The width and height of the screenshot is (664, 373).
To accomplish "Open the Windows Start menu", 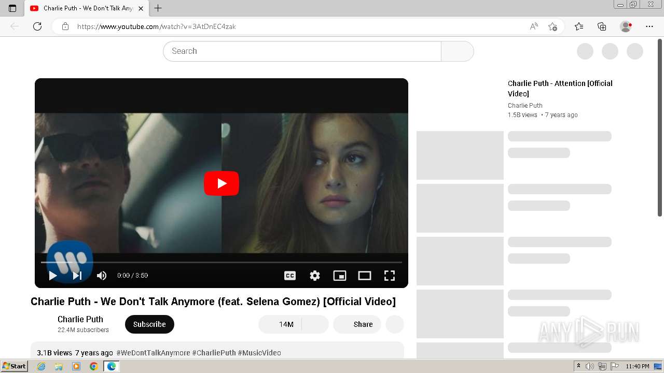I will coord(14,366).
